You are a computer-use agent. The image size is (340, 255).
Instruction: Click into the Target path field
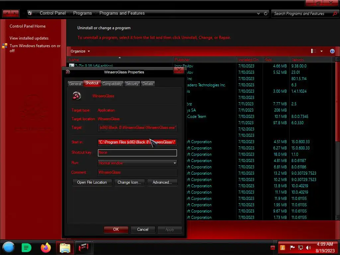[x=137, y=128]
